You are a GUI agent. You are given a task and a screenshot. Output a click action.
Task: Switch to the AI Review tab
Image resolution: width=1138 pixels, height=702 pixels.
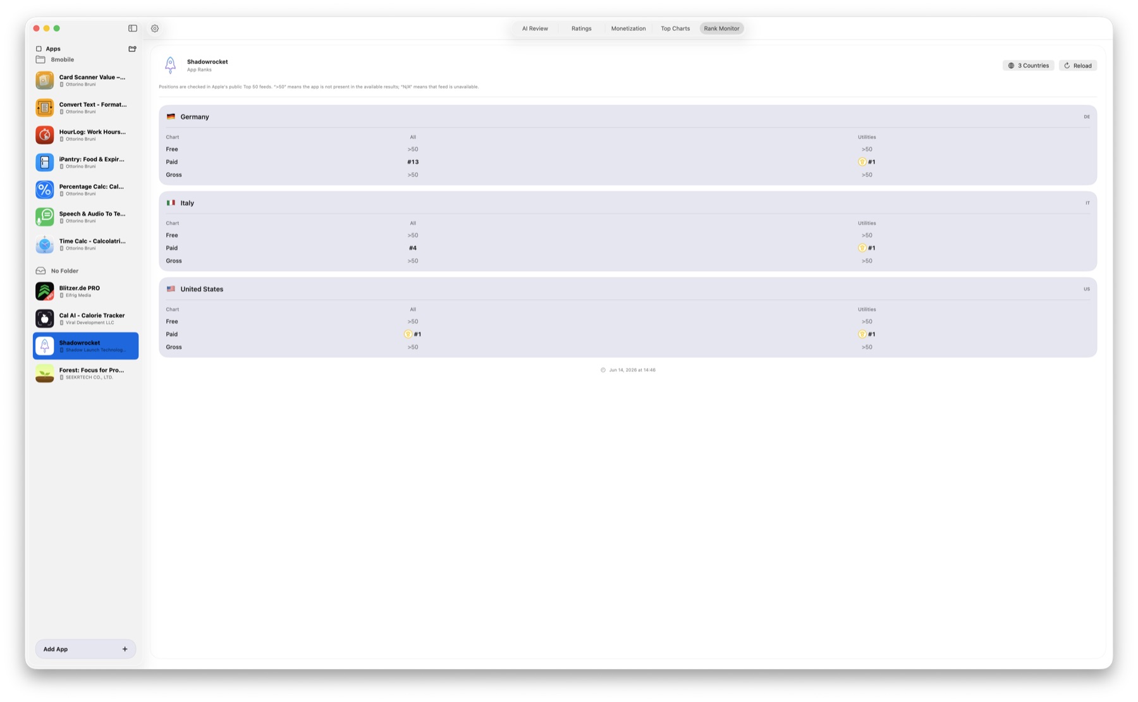pos(535,28)
